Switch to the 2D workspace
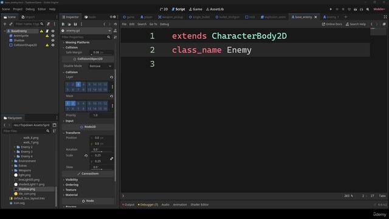The image size is (389, 219). click(x=164, y=9)
